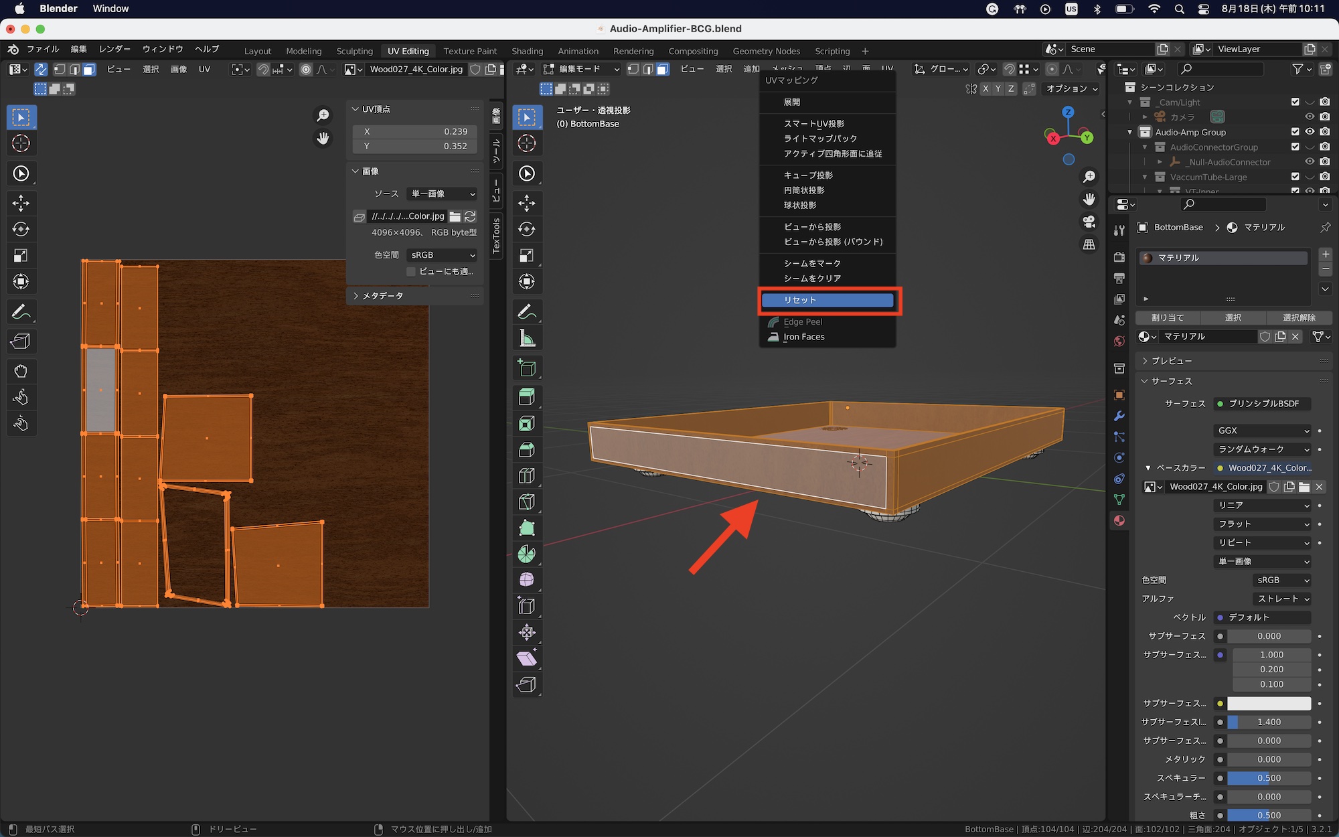Click the camera view icon in viewport

[x=1089, y=222]
